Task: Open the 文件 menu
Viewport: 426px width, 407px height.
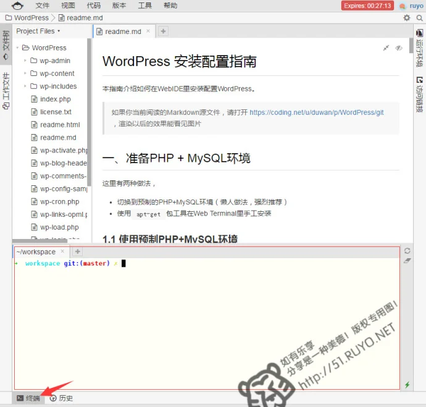Action: [x=43, y=6]
